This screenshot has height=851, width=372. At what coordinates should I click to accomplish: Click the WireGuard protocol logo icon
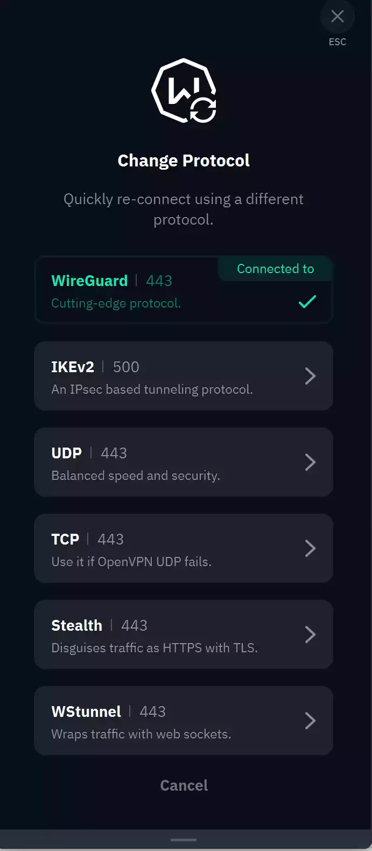coord(183,92)
